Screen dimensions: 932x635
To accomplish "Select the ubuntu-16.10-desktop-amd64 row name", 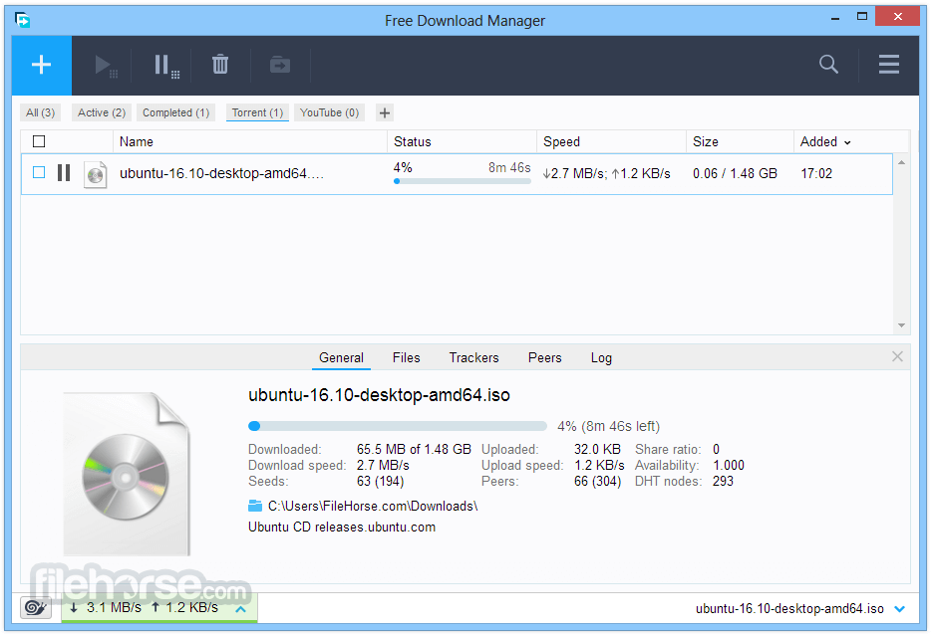I will 221,173.
